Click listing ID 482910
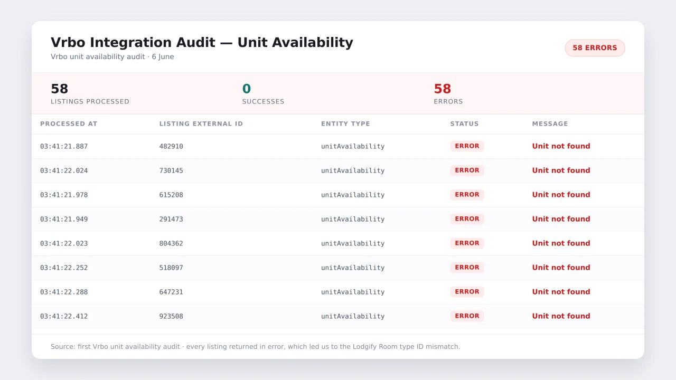 tap(171, 146)
